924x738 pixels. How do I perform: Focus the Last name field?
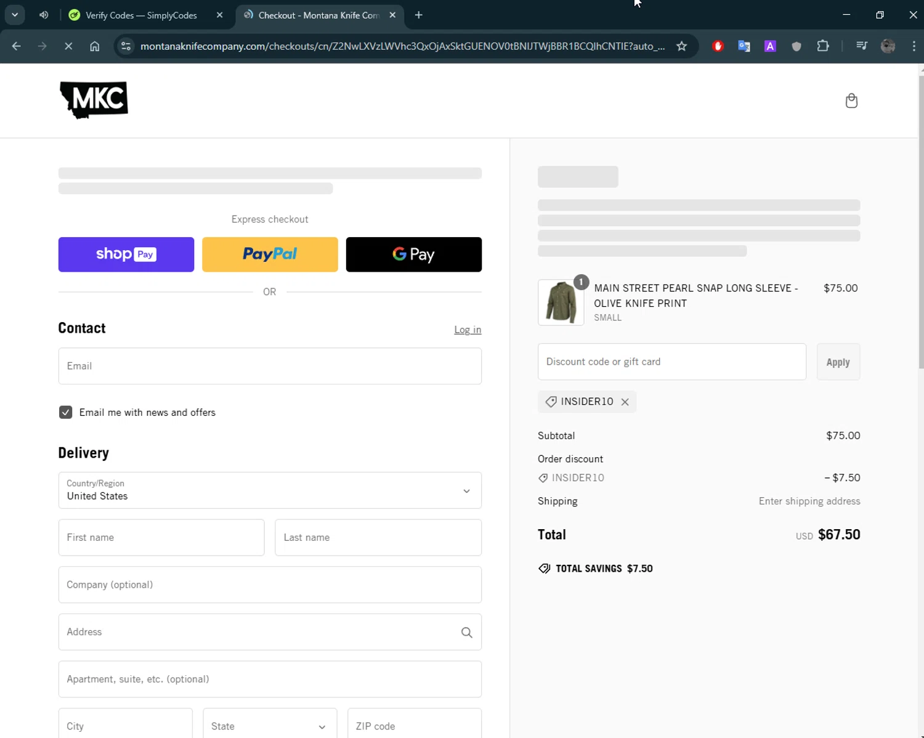coord(378,538)
